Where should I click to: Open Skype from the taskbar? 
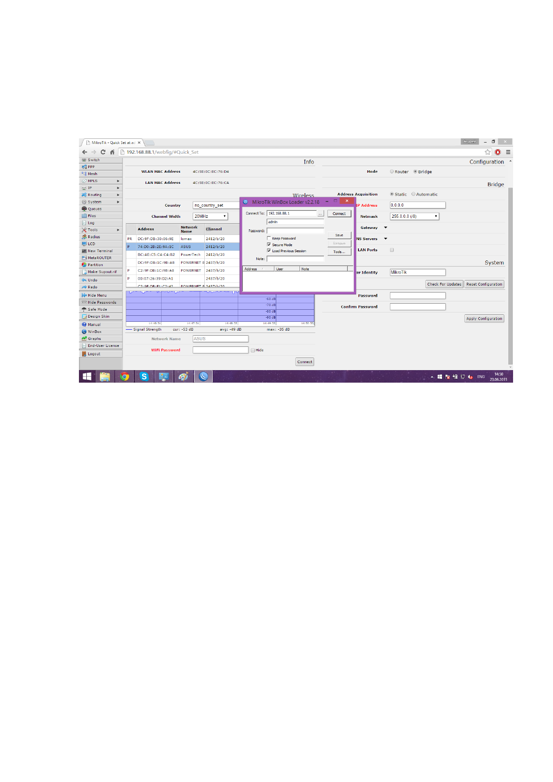(144, 377)
